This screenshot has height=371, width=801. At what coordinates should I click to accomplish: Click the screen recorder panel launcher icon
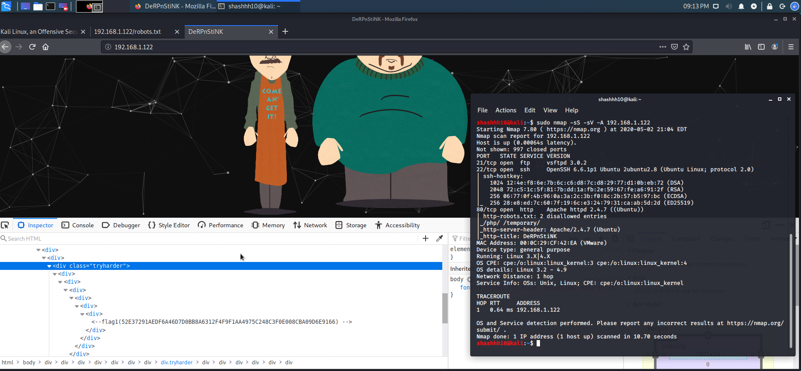[x=63, y=6]
